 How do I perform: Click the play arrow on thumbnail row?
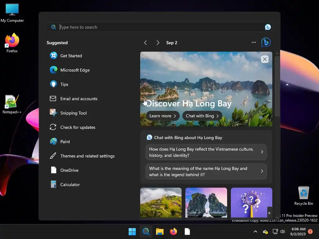pyautogui.click(x=269, y=213)
